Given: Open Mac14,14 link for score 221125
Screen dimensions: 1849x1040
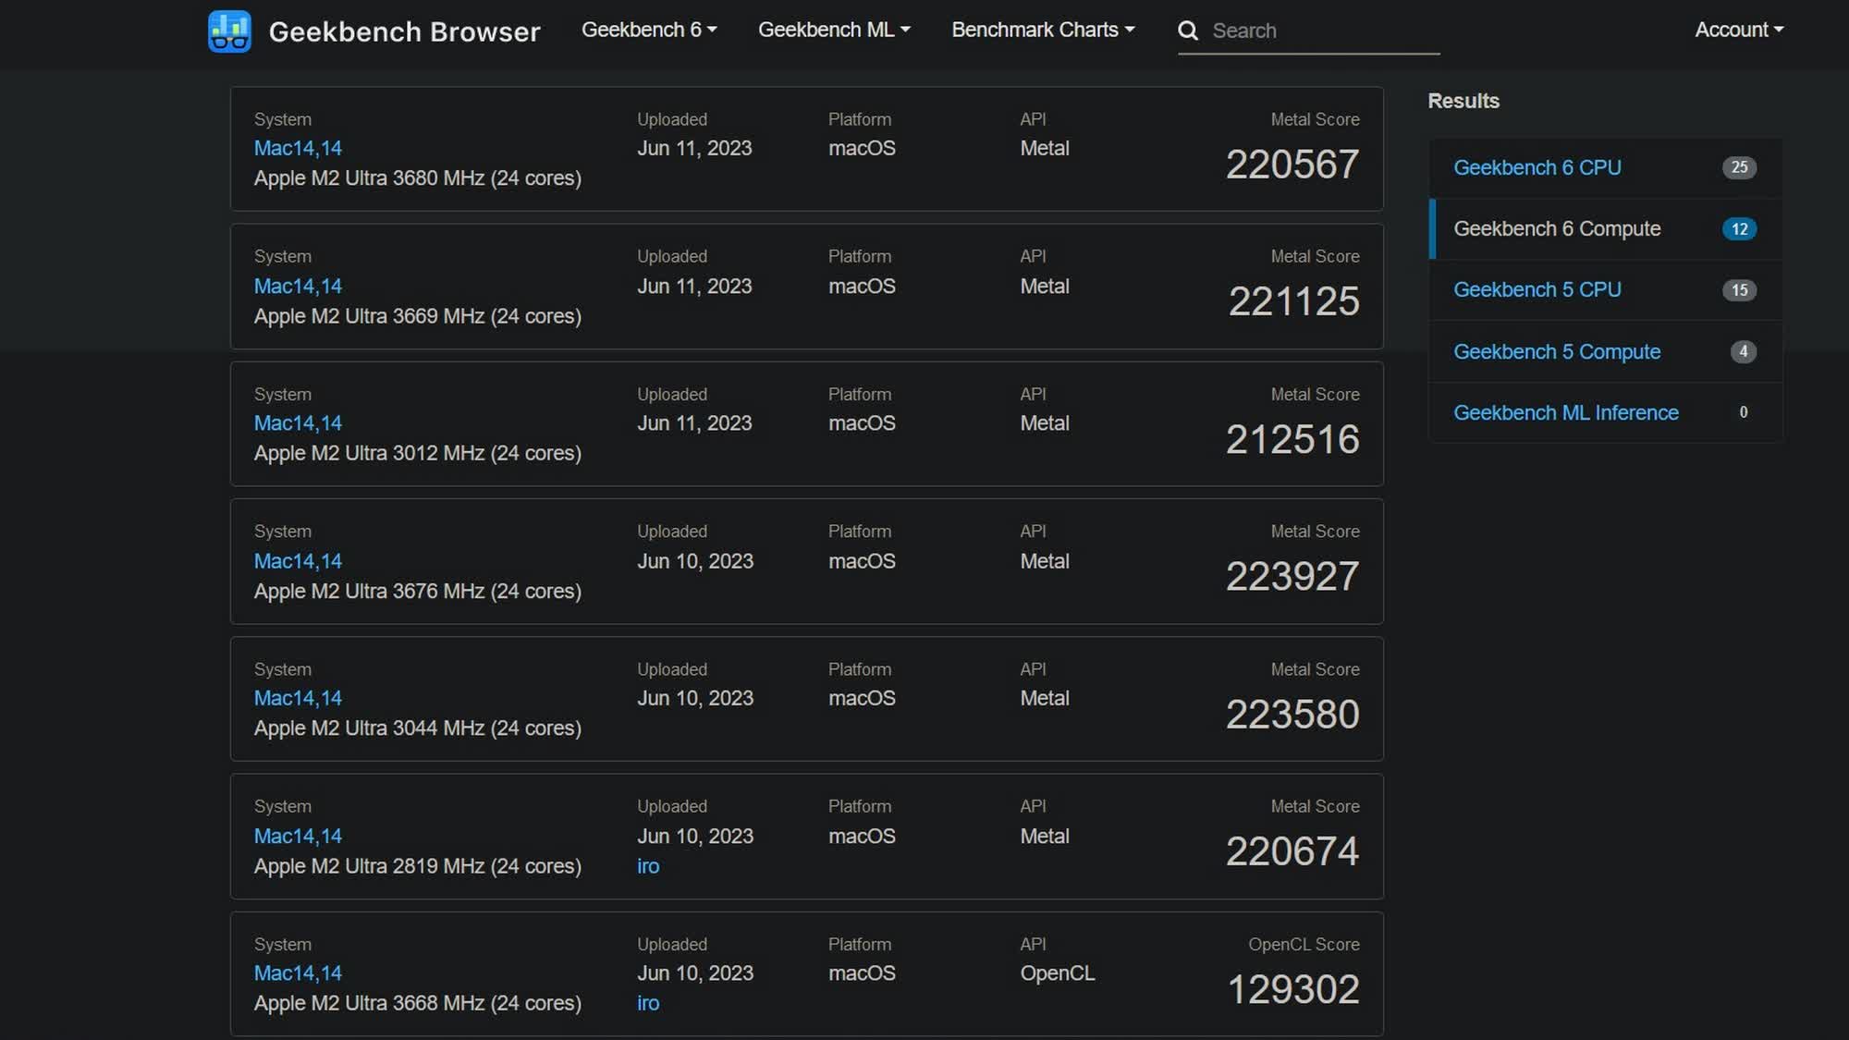Looking at the screenshot, I should 298,286.
